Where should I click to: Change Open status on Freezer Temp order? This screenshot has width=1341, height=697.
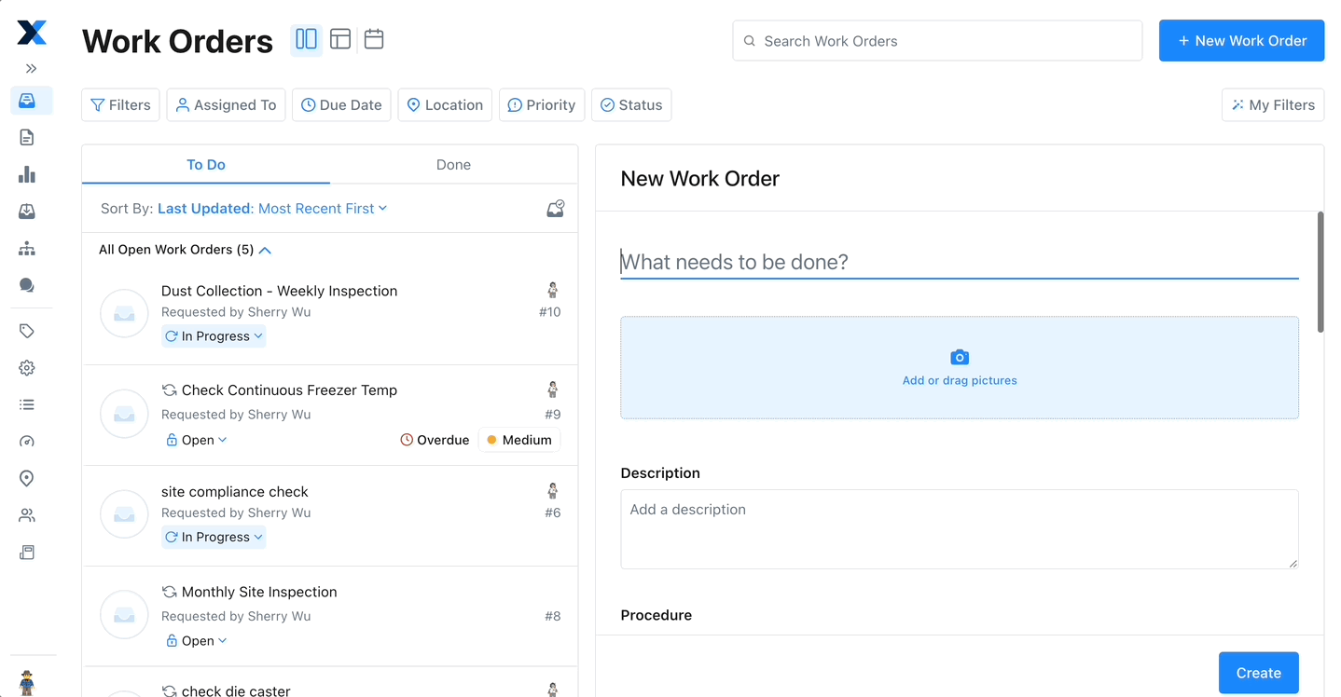197,440
